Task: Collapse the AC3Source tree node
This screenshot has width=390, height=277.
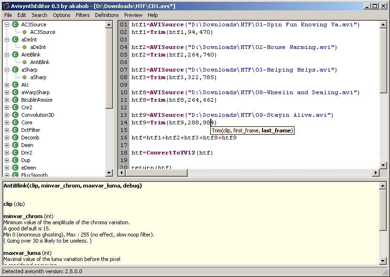Action: pos(7,24)
